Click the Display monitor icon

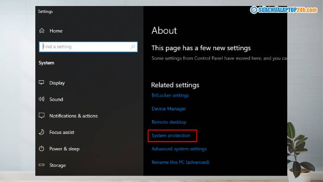[41, 82]
